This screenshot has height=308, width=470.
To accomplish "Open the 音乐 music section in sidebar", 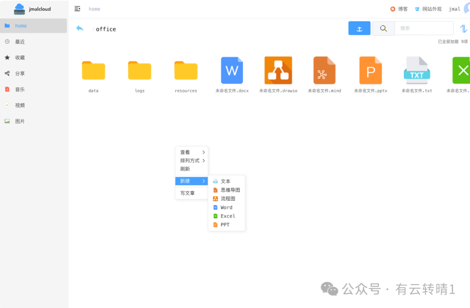I will coord(18,89).
